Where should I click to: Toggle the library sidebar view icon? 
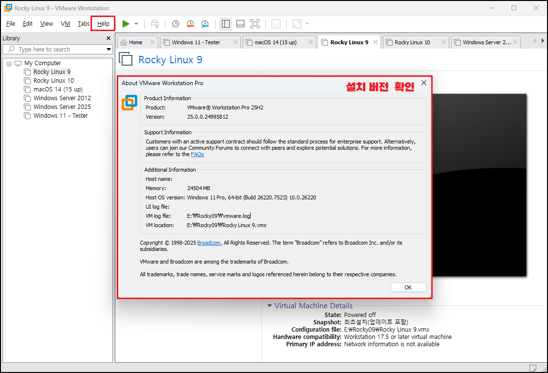point(226,24)
